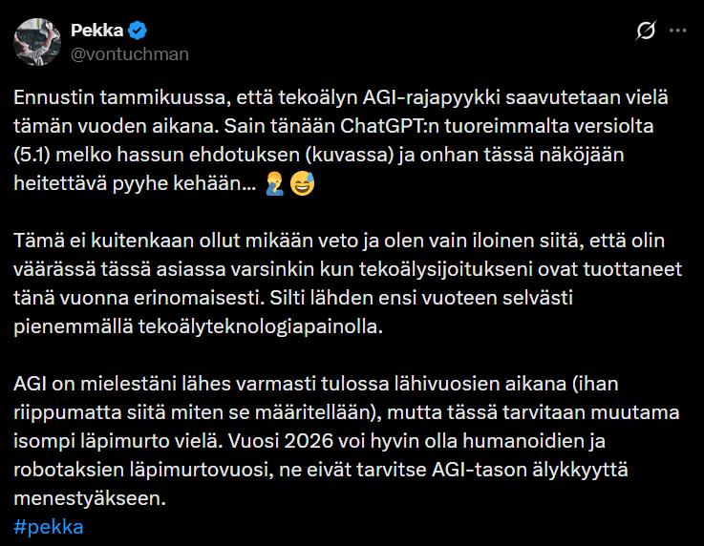Click the Grok explain-post icon
Image resolution: width=704 pixels, height=546 pixels.
pyautogui.click(x=646, y=31)
